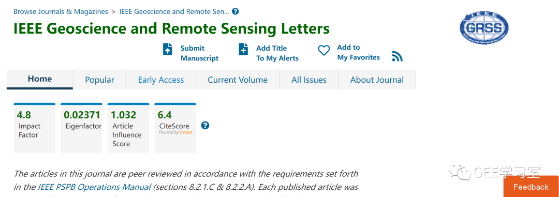
Task: Follow the IEEE PSPB Operations Manual link
Action: tap(94, 187)
